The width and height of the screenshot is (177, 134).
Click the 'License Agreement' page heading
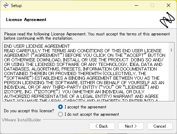[26, 20]
